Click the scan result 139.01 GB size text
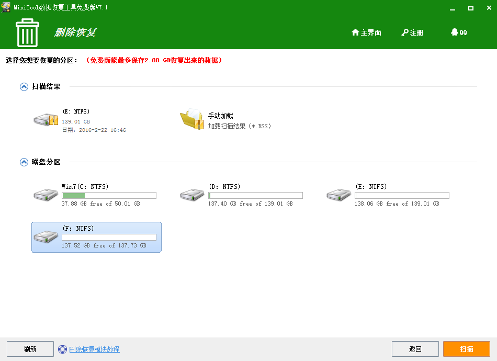The height and width of the screenshot is (361, 497). (76, 121)
